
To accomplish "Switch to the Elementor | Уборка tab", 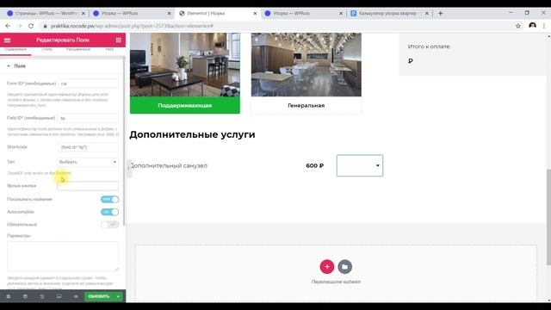I will point(215,14).
